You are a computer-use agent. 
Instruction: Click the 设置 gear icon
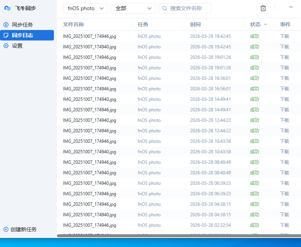[6, 46]
